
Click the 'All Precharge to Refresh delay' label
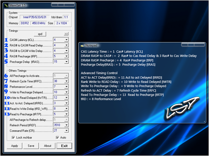click(28, 120)
